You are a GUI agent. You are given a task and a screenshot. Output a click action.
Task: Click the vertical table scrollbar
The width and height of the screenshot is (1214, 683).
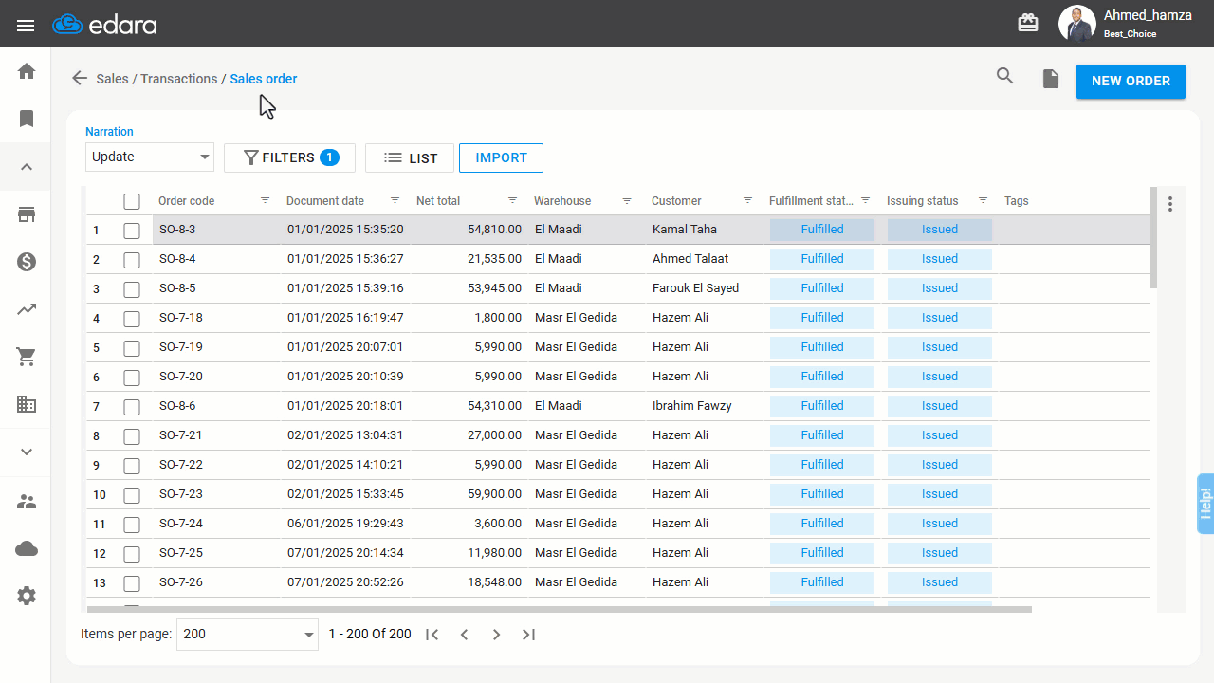[1154, 238]
